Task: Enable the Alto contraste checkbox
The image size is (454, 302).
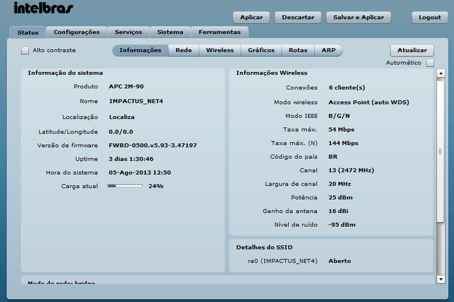Action: pos(25,51)
